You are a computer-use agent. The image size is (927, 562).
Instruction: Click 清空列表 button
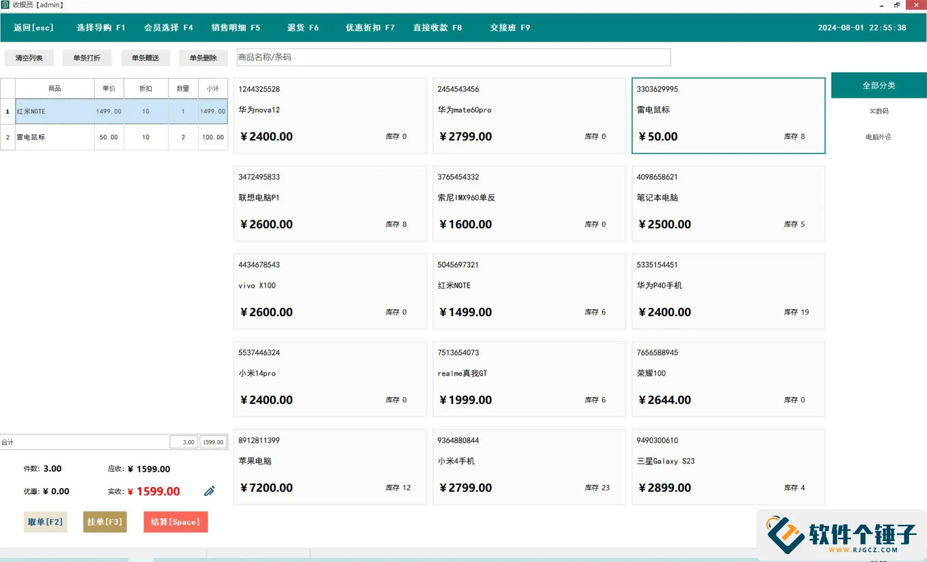point(29,58)
